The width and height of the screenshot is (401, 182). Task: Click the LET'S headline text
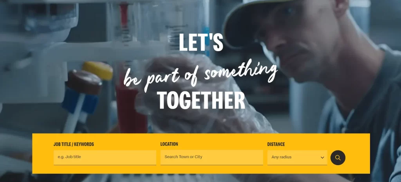tap(201, 42)
